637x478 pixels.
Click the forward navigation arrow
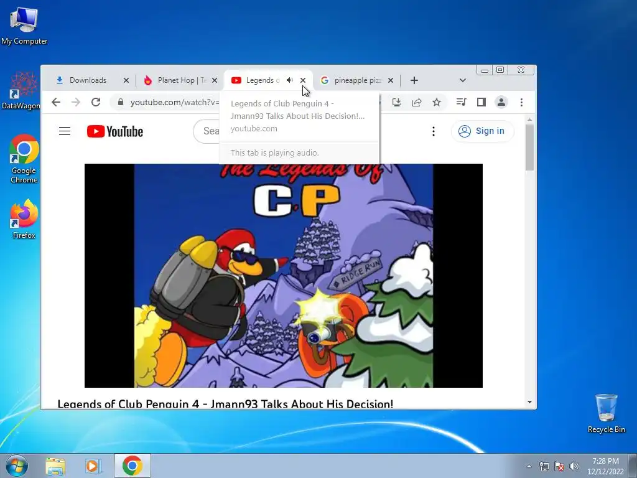click(x=75, y=102)
